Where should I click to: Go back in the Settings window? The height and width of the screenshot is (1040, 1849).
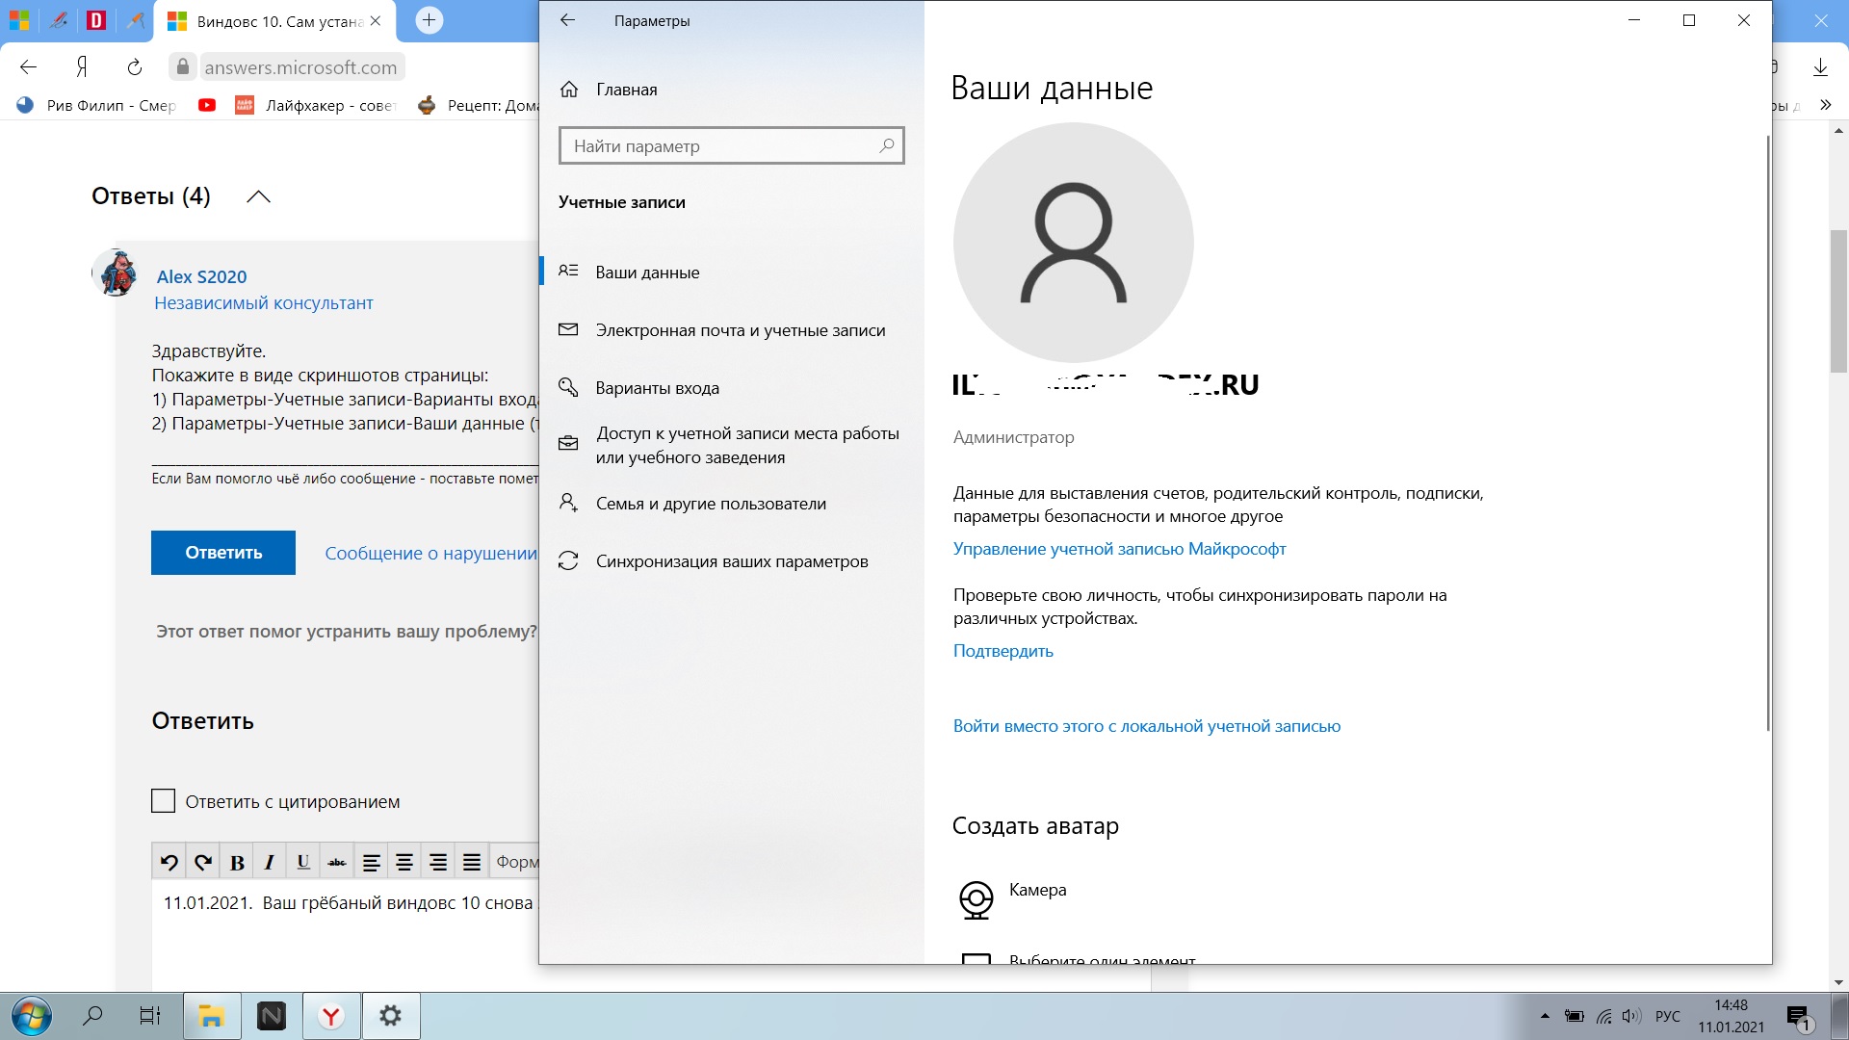pos(567,20)
